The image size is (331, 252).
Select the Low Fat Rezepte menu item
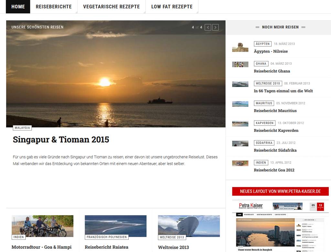pyautogui.click(x=172, y=6)
